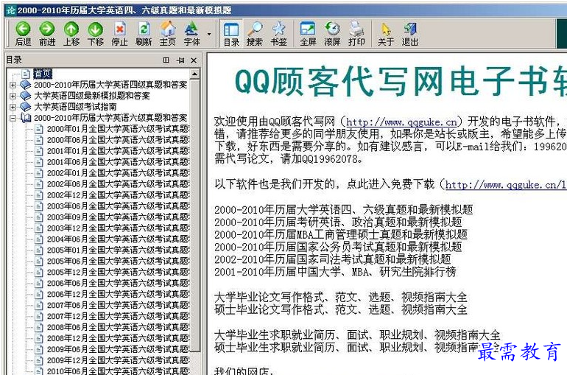Select 大学英语四级考试指南 book entry
Viewport: 567px width, 375px height.
coord(75,107)
